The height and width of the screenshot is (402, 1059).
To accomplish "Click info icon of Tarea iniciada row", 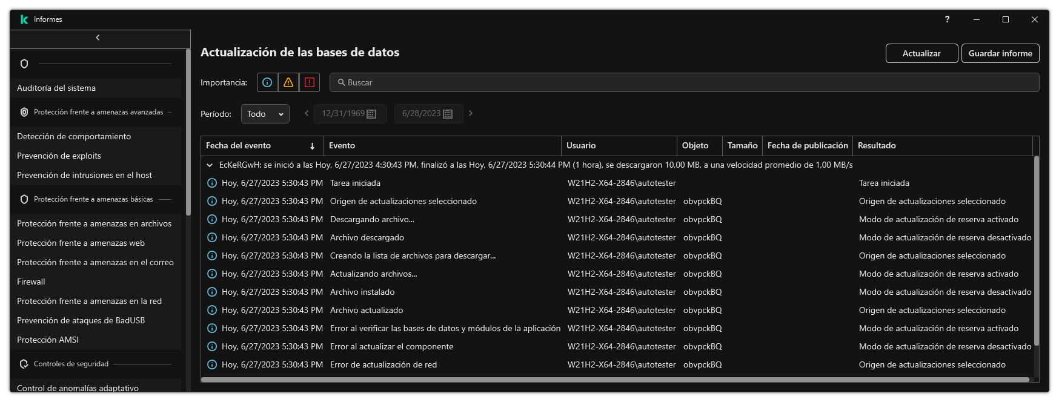I will [x=212, y=183].
